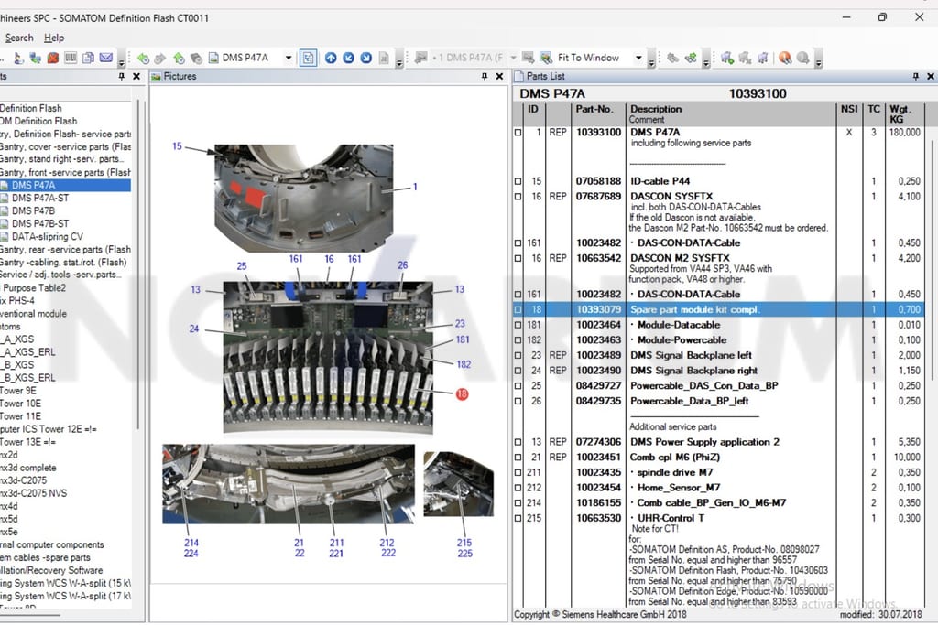Viewport: 938px width, 625px height.
Task: Click the green back navigation arrow
Action: tap(143, 58)
